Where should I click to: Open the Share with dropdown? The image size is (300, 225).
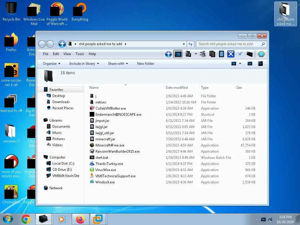(x=118, y=64)
